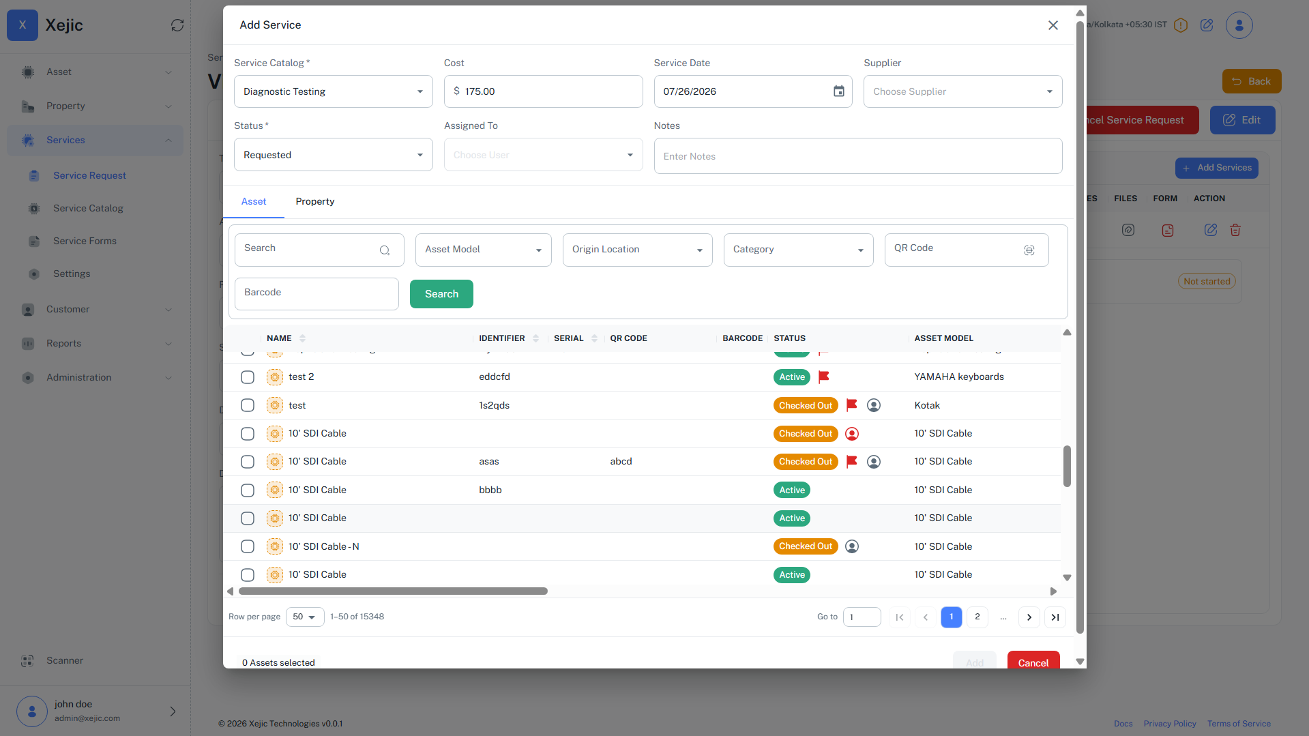Go to the last page of results

coord(1055,617)
